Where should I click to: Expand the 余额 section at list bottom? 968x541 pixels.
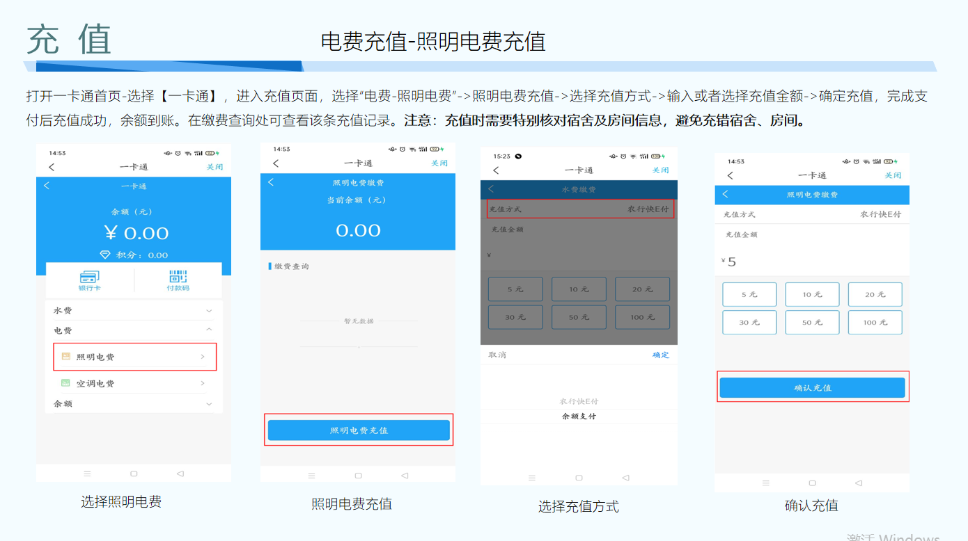tap(209, 404)
